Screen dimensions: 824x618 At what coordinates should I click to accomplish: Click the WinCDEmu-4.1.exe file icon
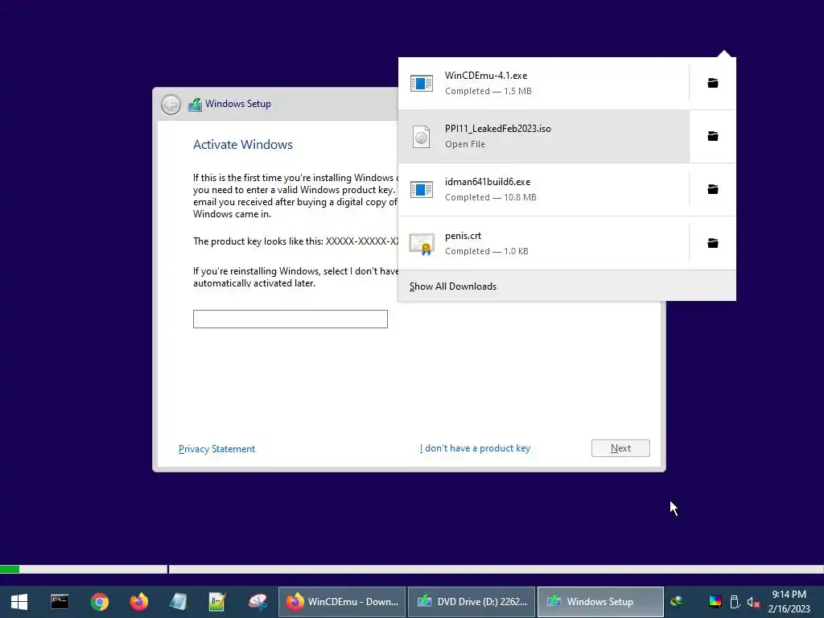pos(422,83)
